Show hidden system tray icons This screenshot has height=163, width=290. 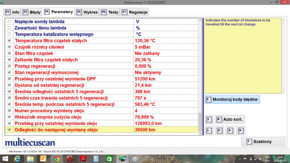coord(240,159)
